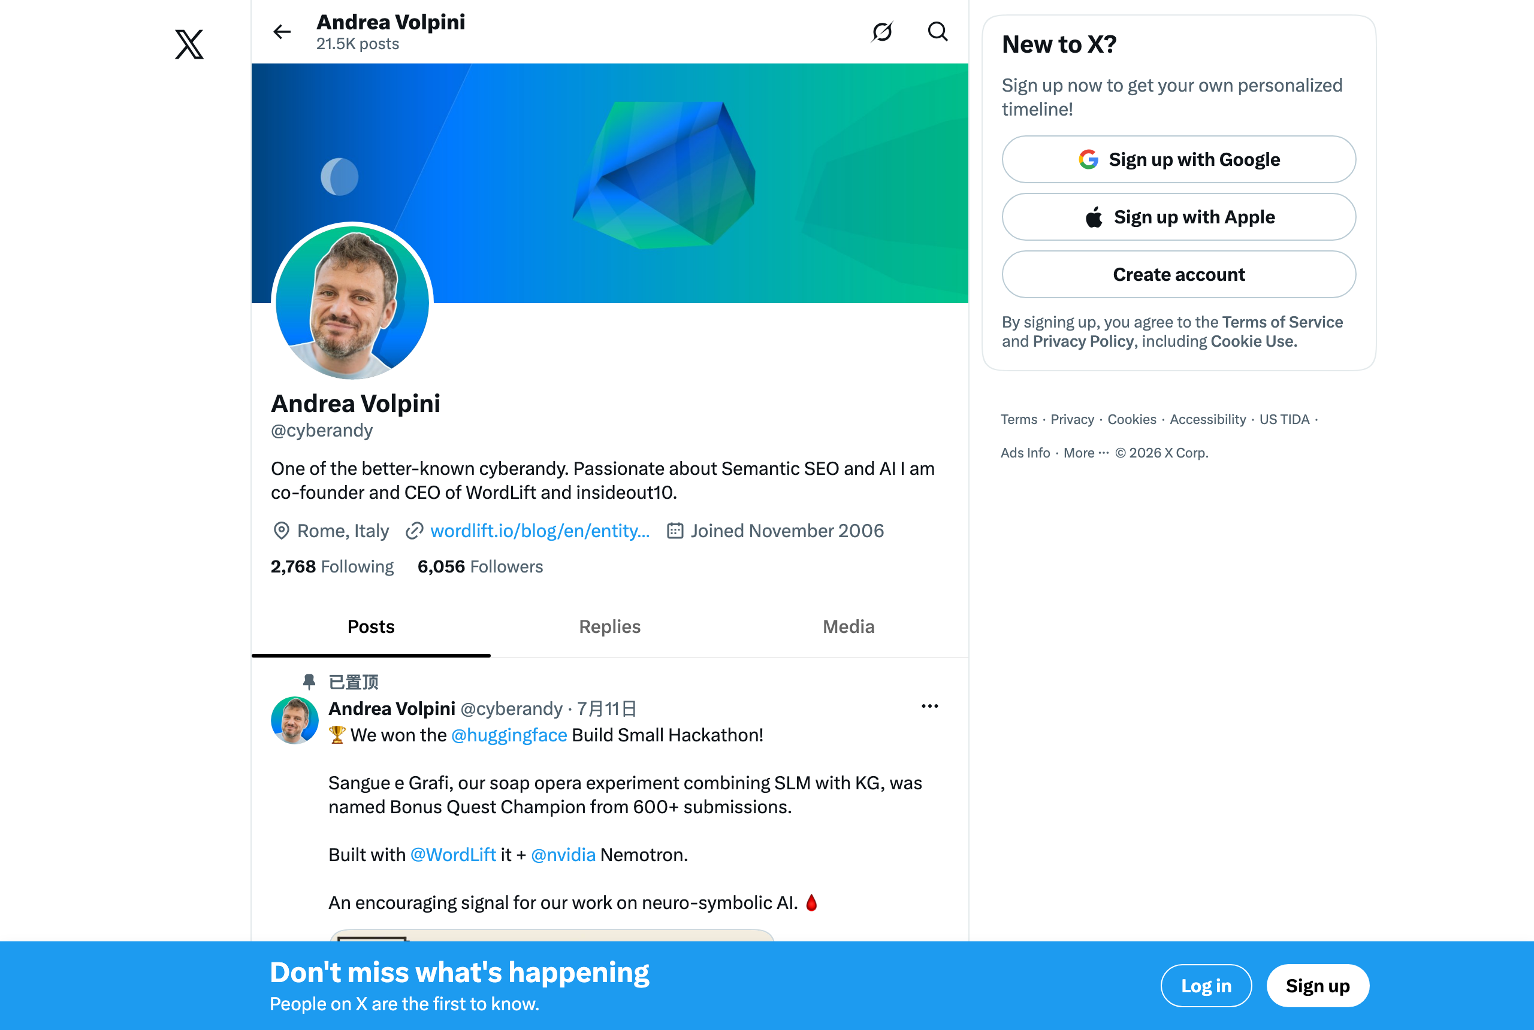The width and height of the screenshot is (1534, 1030).
Task: Select the Posts tab
Action: click(x=372, y=626)
